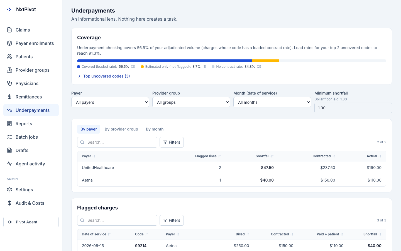Click the $47.50 shortfall value
The width and height of the screenshot is (401, 251).
267,168
